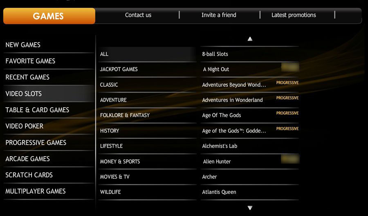Viewport: 368px width, 216px height.
Task: Select the VIDEO SLOTS category
Action: 24,94
